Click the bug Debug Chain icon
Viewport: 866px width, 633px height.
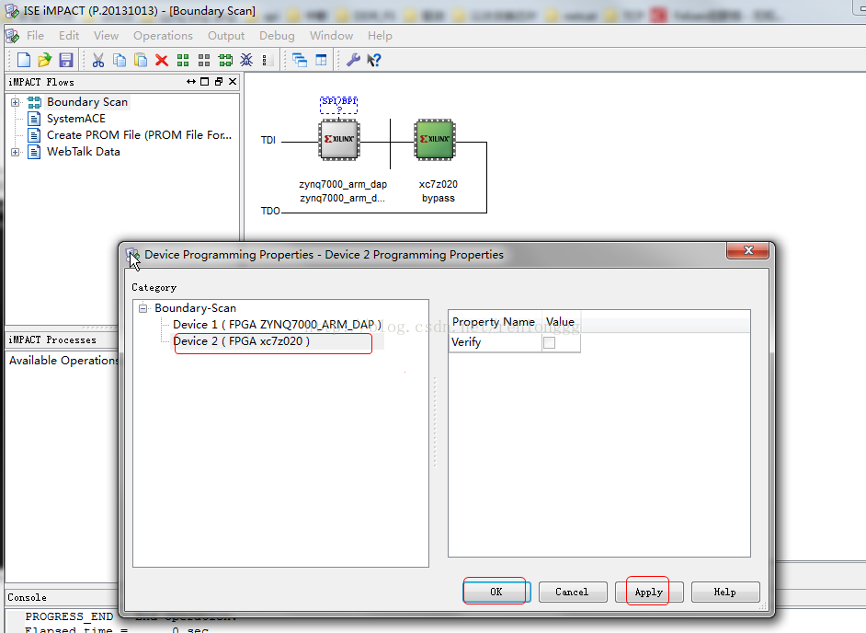coord(246,60)
